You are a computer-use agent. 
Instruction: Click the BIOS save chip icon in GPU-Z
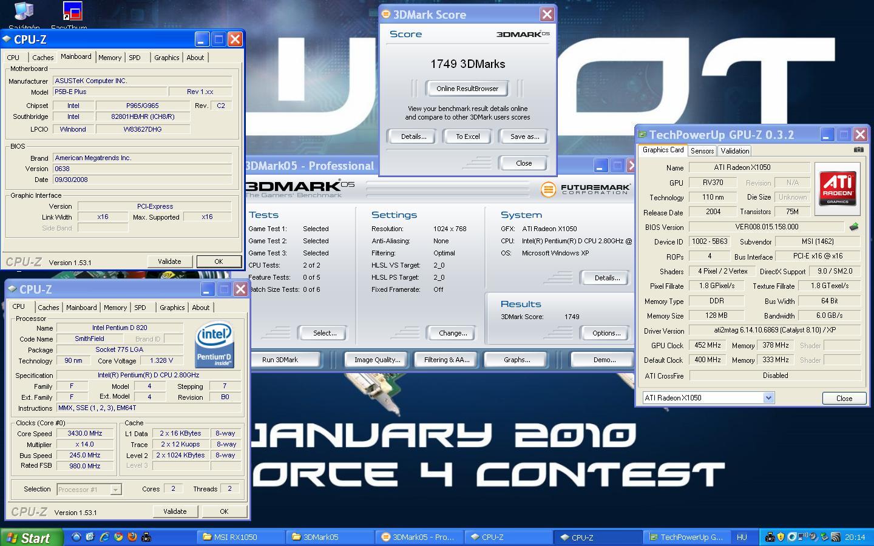coord(854,227)
